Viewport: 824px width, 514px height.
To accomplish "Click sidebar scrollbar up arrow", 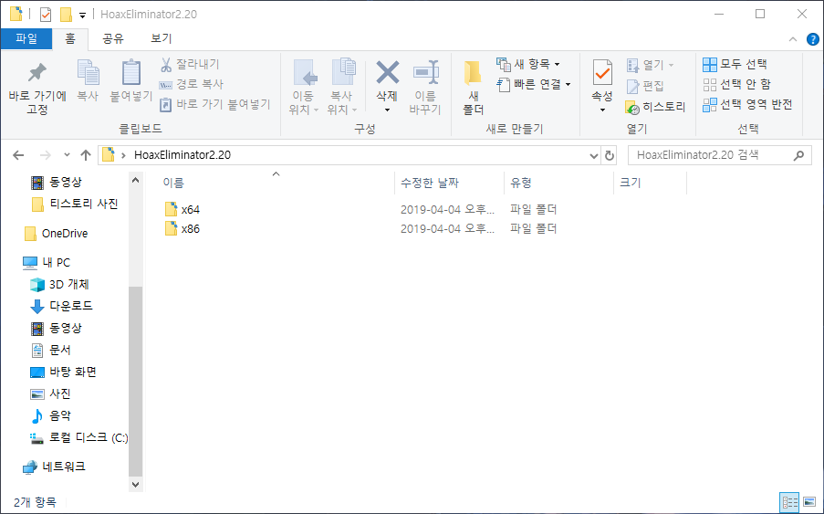I will (136, 180).
